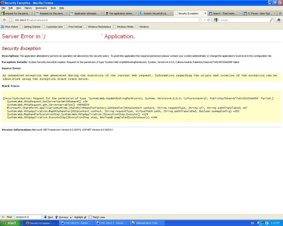283x226 pixels.
Task: Find Next match in the find bar
Action: 48,217
